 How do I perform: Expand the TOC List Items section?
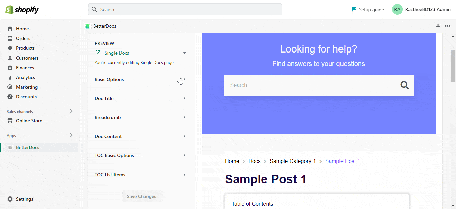(x=141, y=175)
